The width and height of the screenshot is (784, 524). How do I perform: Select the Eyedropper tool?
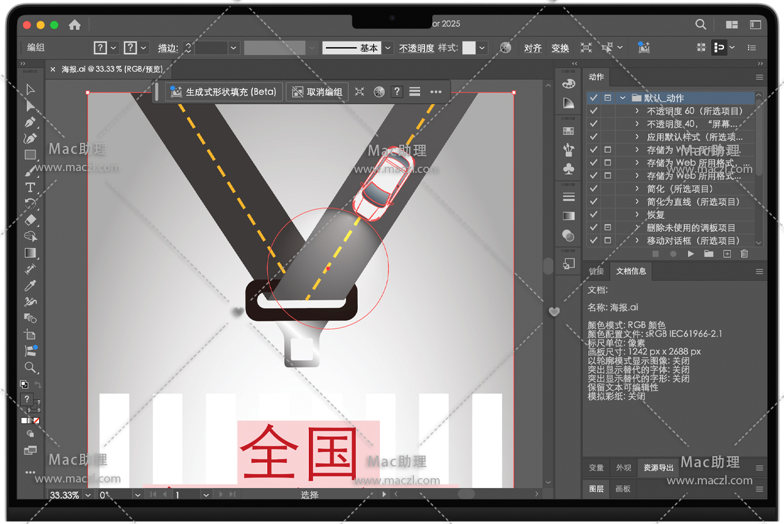(x=30, y=286)
